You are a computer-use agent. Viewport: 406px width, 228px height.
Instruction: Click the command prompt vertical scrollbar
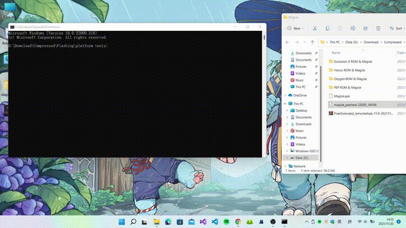tap(264, 94)
